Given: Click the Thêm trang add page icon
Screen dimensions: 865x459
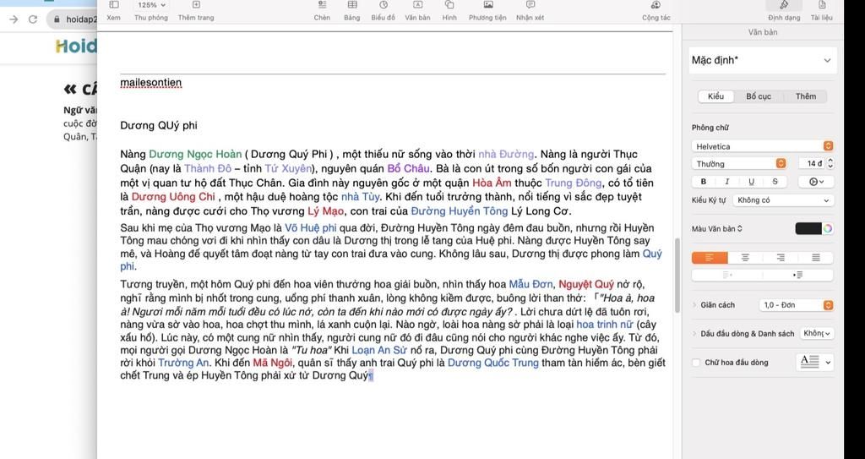Looking at the screenshot, I should tap(196, 5).
